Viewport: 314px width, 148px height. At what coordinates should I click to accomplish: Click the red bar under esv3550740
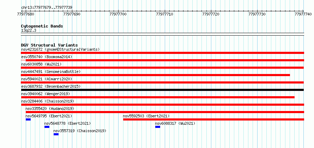tap(165, 60)
